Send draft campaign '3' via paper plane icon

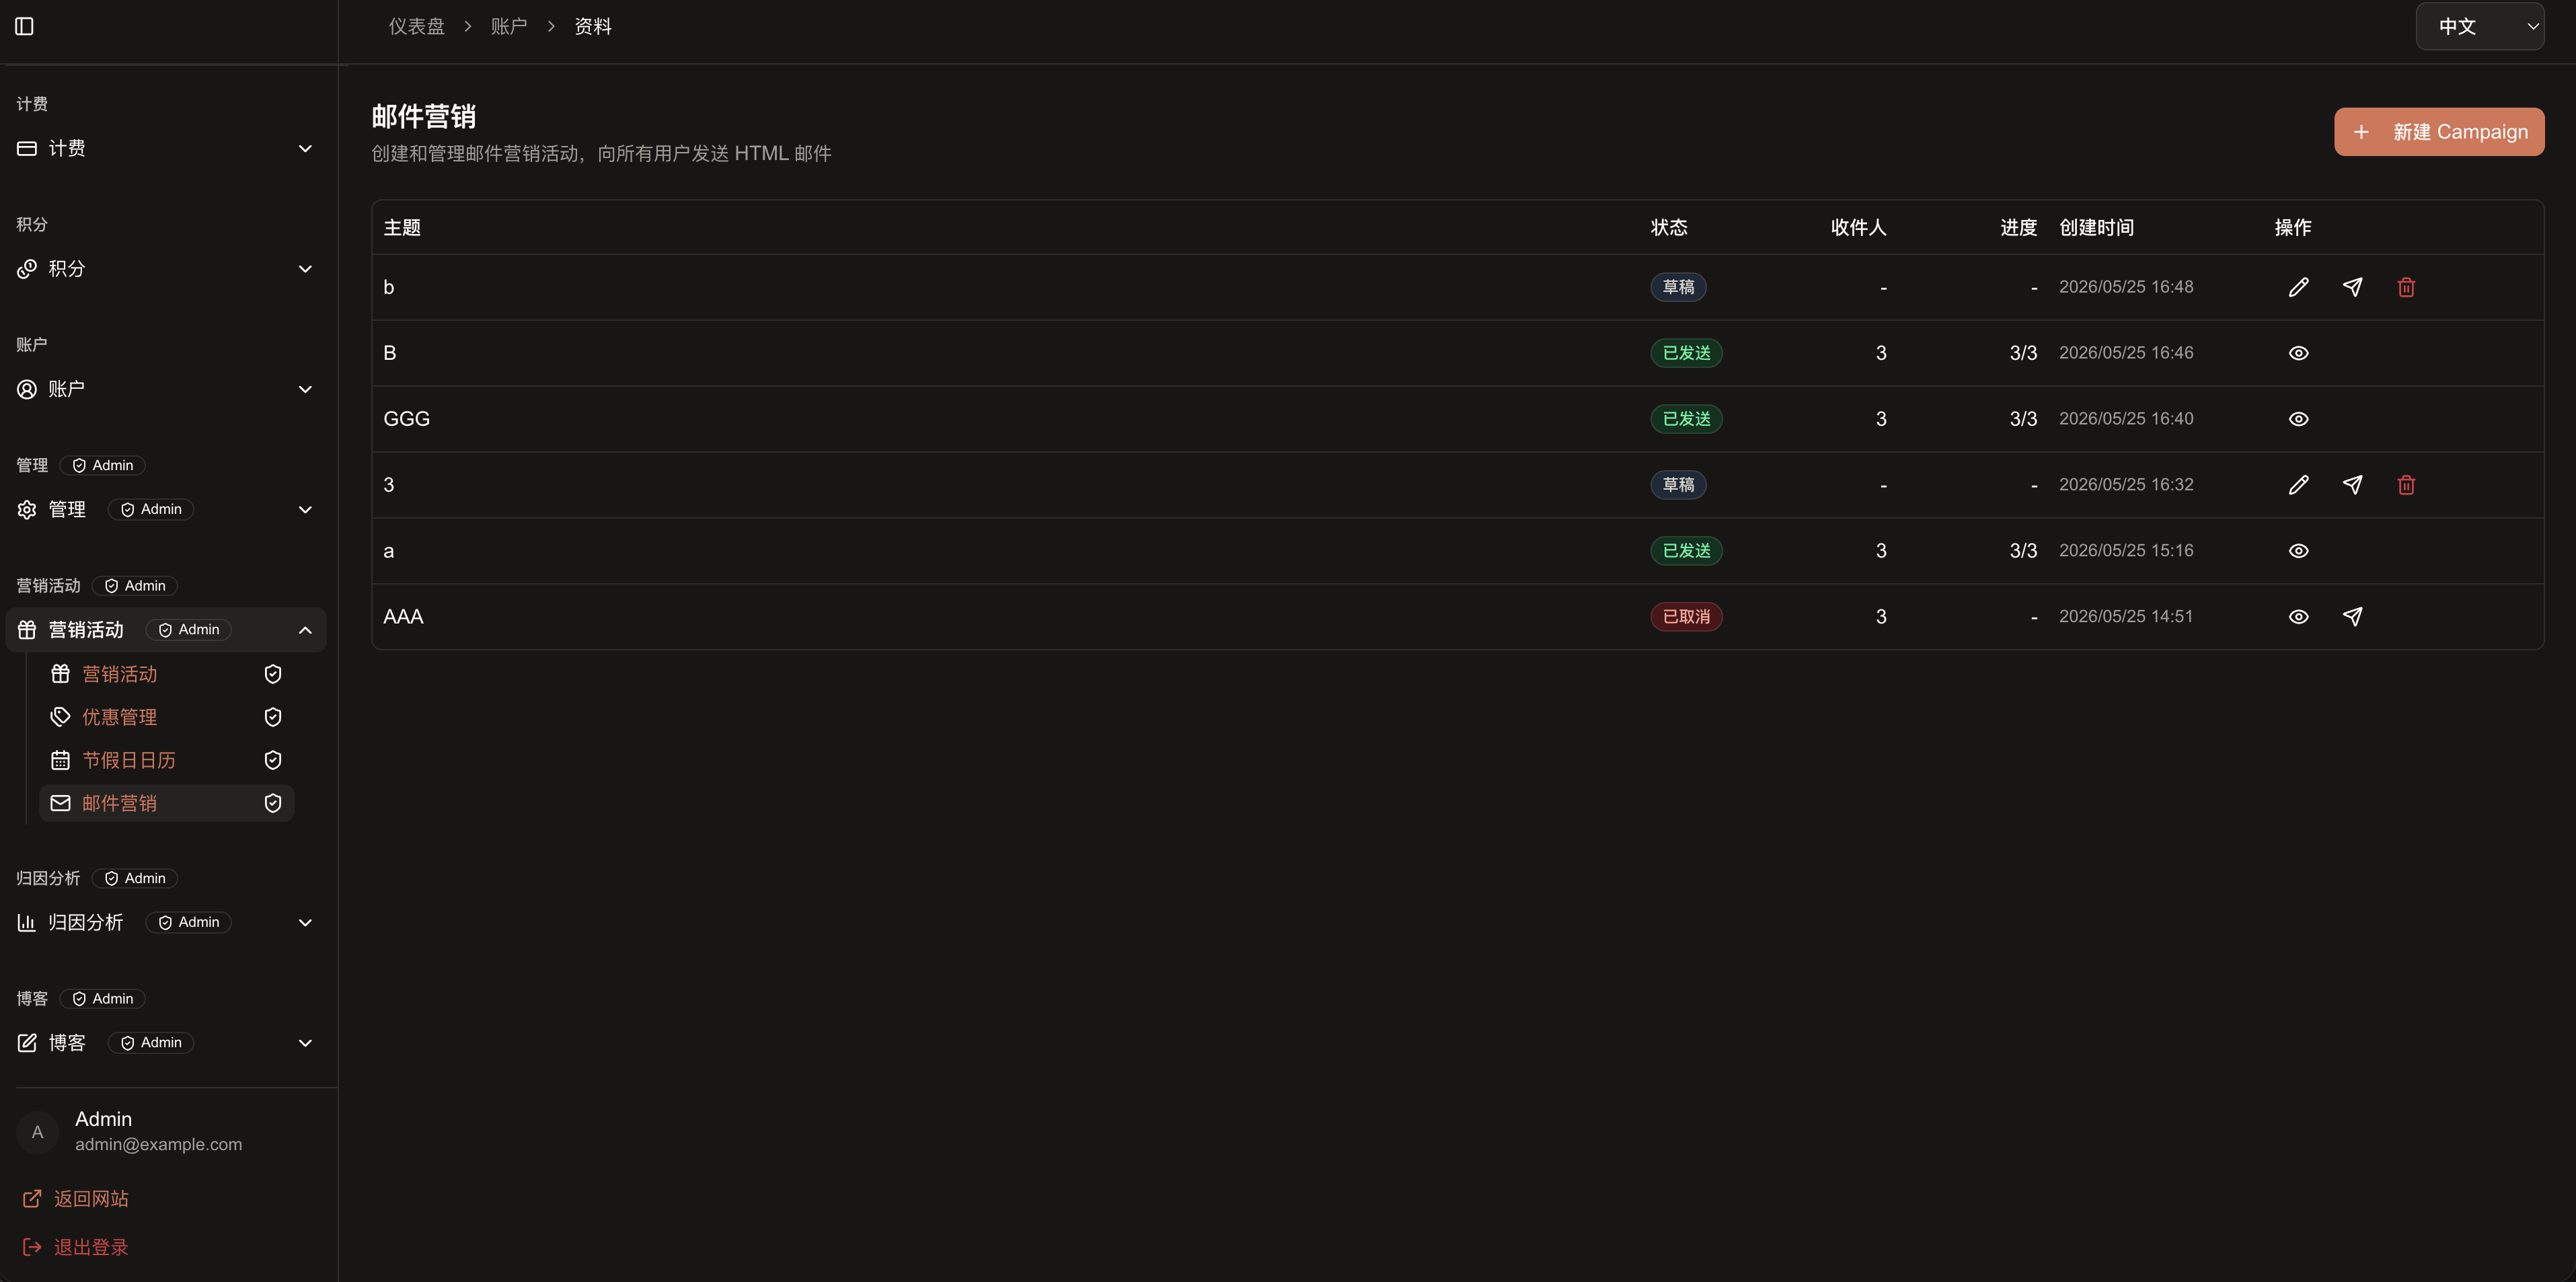click(x=2352, y=485)
